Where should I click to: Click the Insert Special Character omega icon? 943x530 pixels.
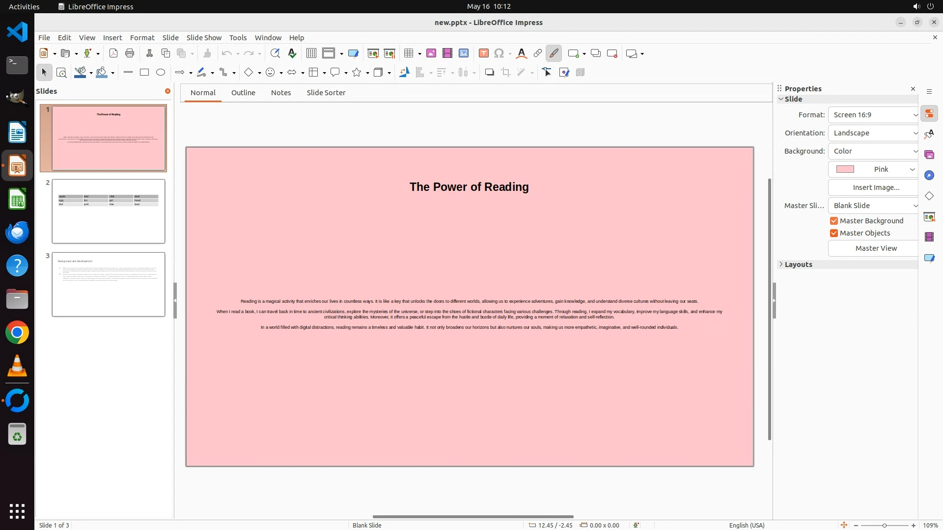(499, 53)
